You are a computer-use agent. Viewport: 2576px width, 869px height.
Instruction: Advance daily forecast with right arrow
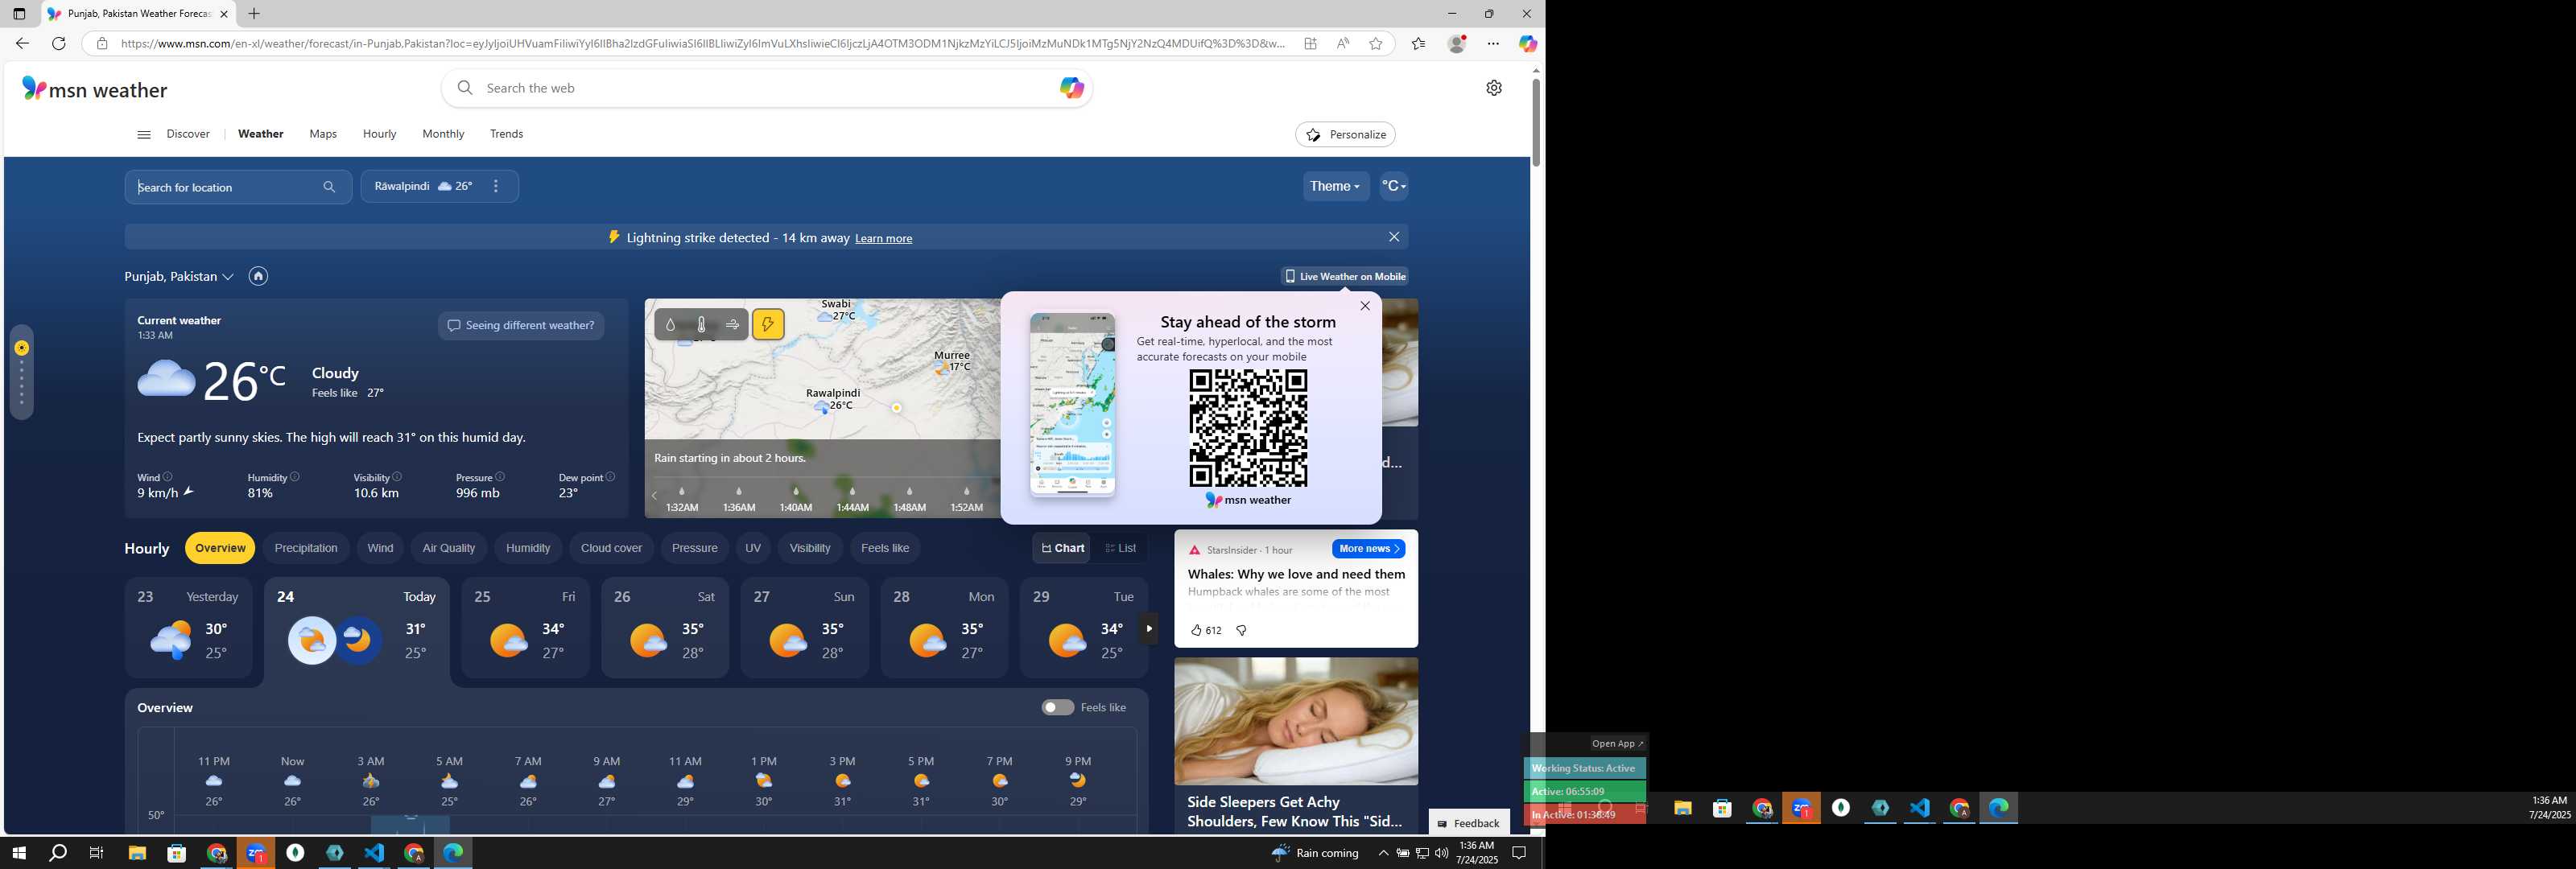(1149, 628)
